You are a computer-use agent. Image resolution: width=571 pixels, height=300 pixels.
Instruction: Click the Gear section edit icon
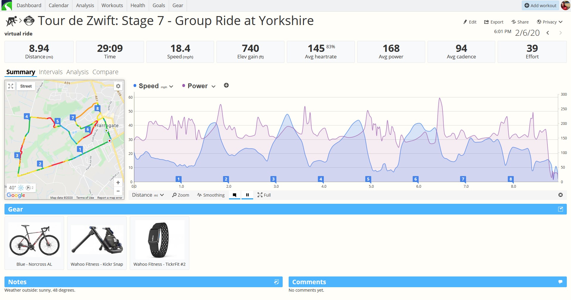(561, 209)
